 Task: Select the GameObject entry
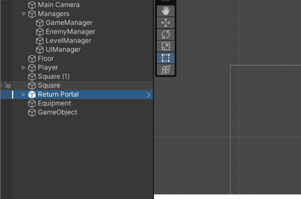[57, 112]
